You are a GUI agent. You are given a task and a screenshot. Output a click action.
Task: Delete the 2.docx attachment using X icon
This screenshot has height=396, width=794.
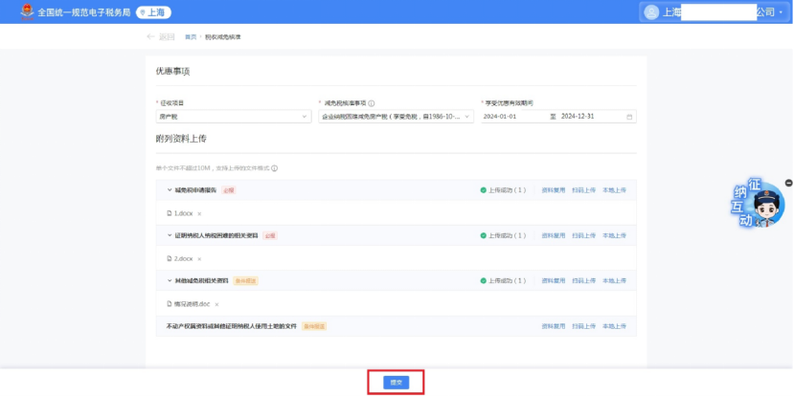tap(199, 258)
